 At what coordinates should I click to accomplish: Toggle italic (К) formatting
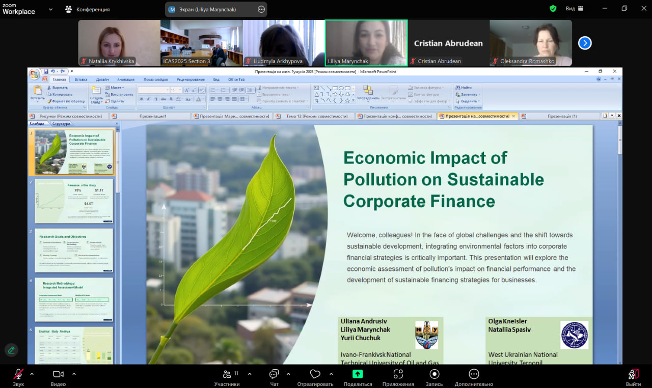[x=148, y=99]
